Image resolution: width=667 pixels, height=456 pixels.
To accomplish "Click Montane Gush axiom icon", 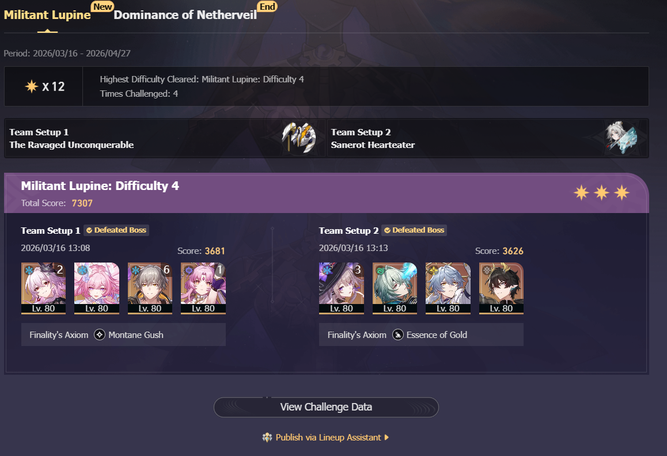I will pos(100,335).
